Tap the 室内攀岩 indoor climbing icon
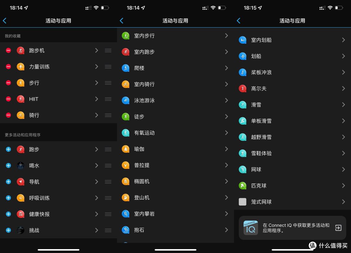The image size is (351, 253). tap(125, 214)
